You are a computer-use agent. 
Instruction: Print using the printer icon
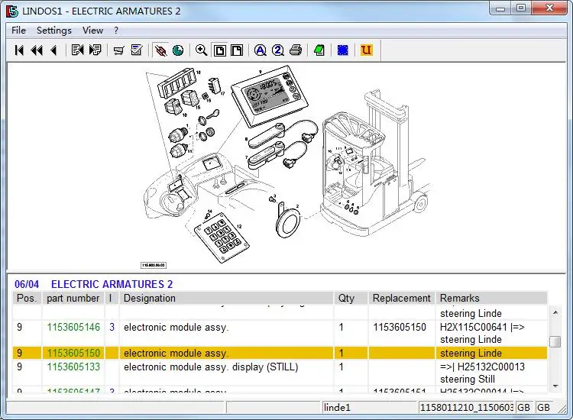(x=295, y=50)
